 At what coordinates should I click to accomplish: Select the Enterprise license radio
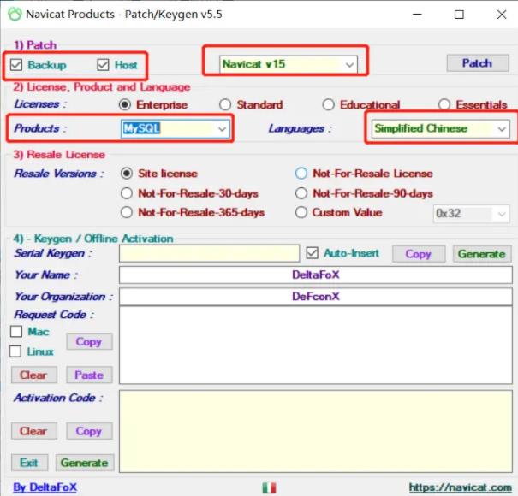[x=125, y=105]
